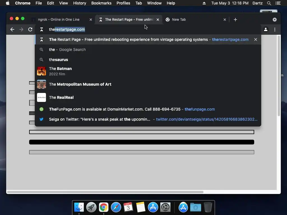
Task: Click the gray bar below the black bar
Action: pos(142,152)
